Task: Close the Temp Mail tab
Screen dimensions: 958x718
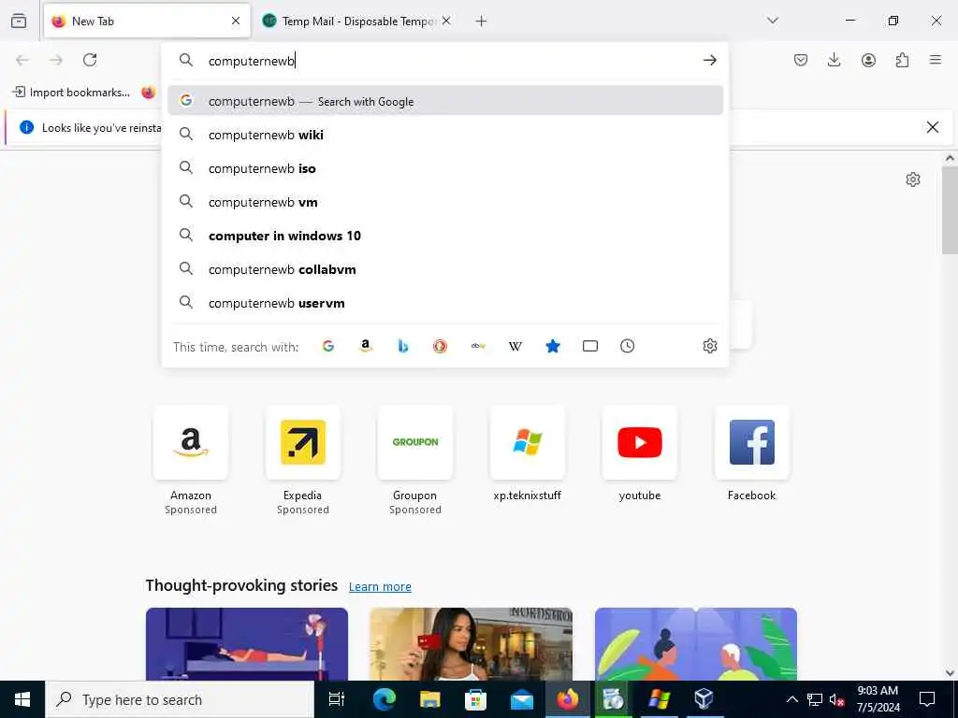Action: tap(446, 21)
